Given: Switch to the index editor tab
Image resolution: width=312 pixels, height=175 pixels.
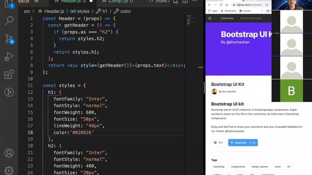Looking at the screenshot, I should 160,1.
